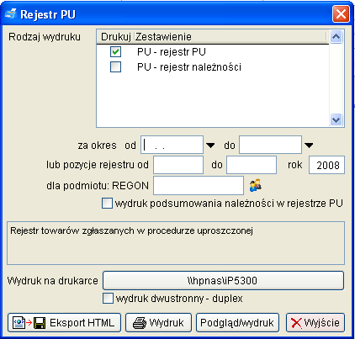Click the list scrollbar down arrow
Viewport: 355px width, 339px height.
[x=336, y=119]
